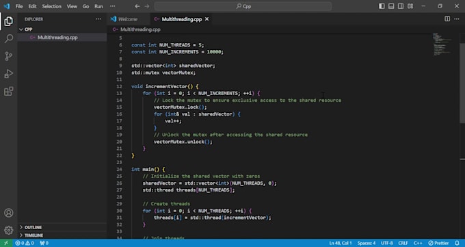Open editor More Actions ellipsis
The width and height of the screenshot is (465, 247).
457,18
